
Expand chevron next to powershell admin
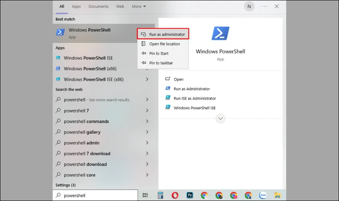coord(147,143)
